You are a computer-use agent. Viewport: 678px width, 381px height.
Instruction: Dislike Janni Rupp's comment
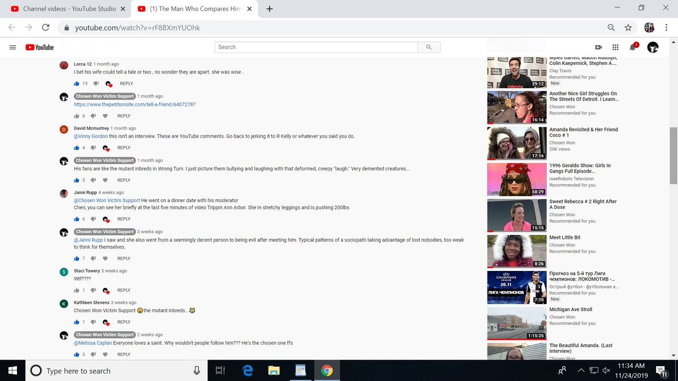(x=92, y=219)
